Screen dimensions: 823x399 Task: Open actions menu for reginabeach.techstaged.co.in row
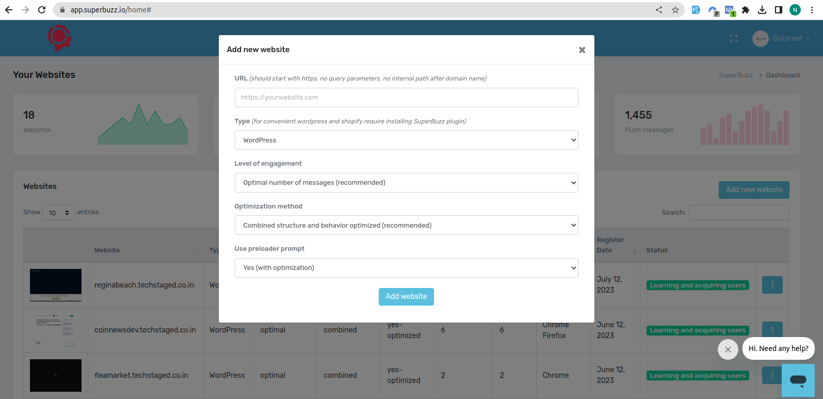772,285
